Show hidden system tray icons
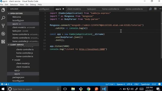The width and height of the screenshot is (162, 91). pos(120,89)
